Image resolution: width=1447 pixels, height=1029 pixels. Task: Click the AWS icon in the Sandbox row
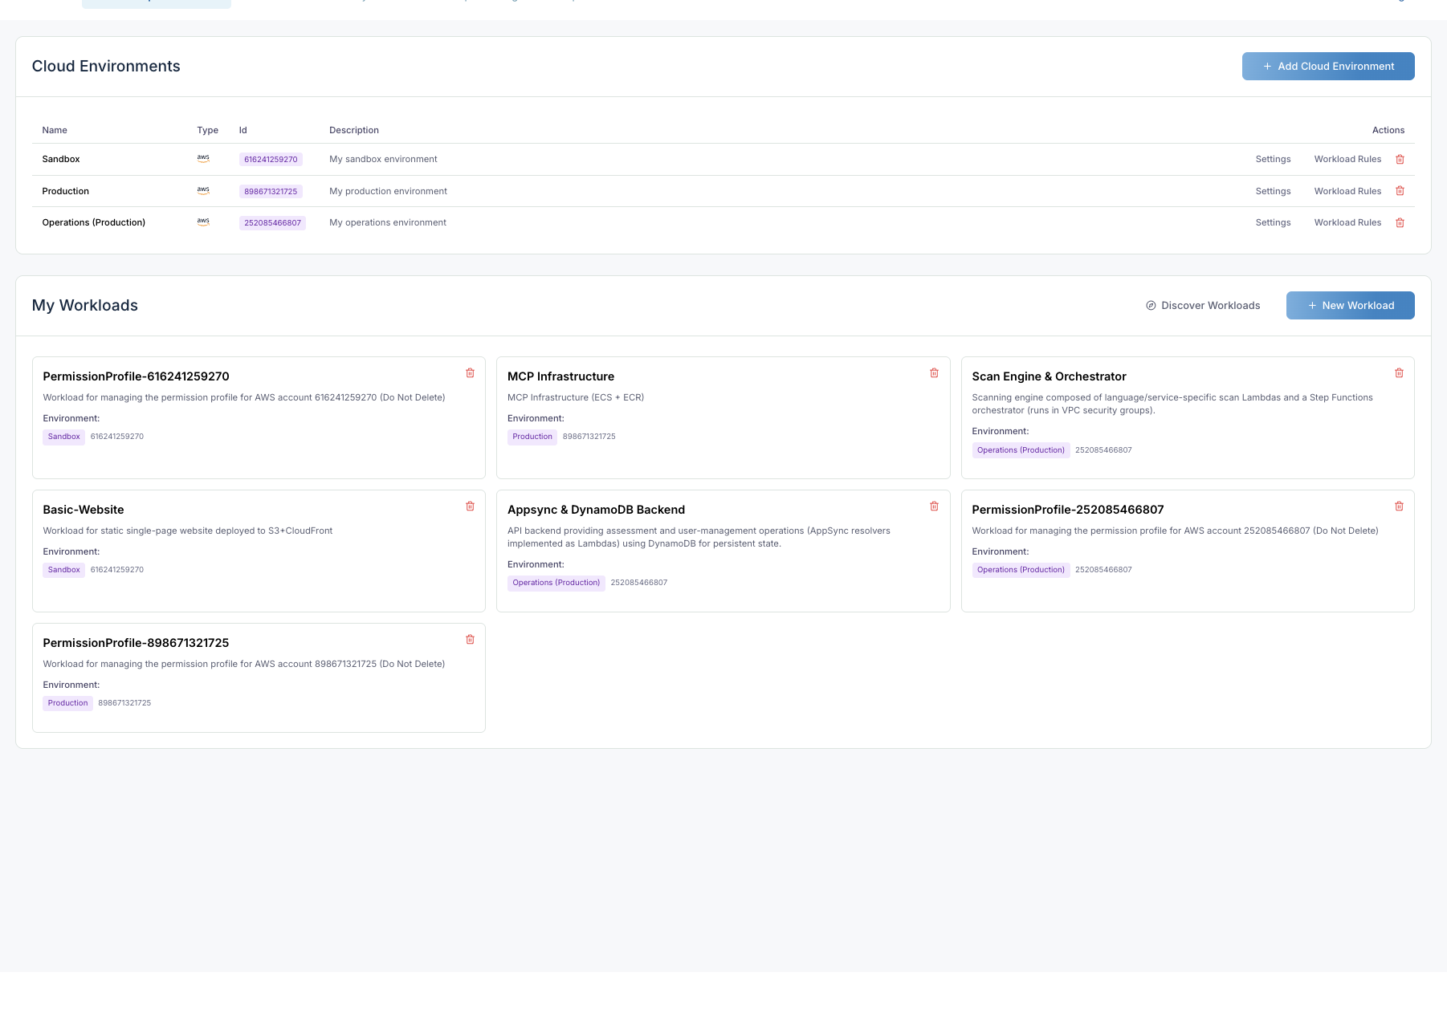tap(202, 158)
